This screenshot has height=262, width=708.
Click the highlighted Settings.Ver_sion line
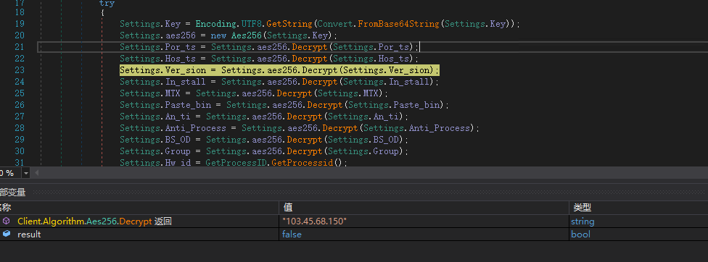point(279,70)
